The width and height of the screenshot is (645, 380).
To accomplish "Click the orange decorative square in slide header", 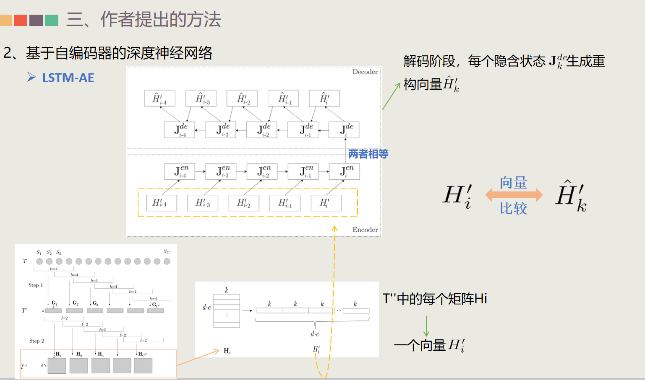I will click(6, 21).
